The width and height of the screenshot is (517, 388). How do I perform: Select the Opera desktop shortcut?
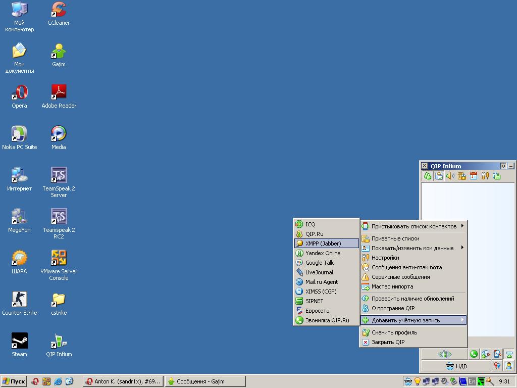coord(20,96)
